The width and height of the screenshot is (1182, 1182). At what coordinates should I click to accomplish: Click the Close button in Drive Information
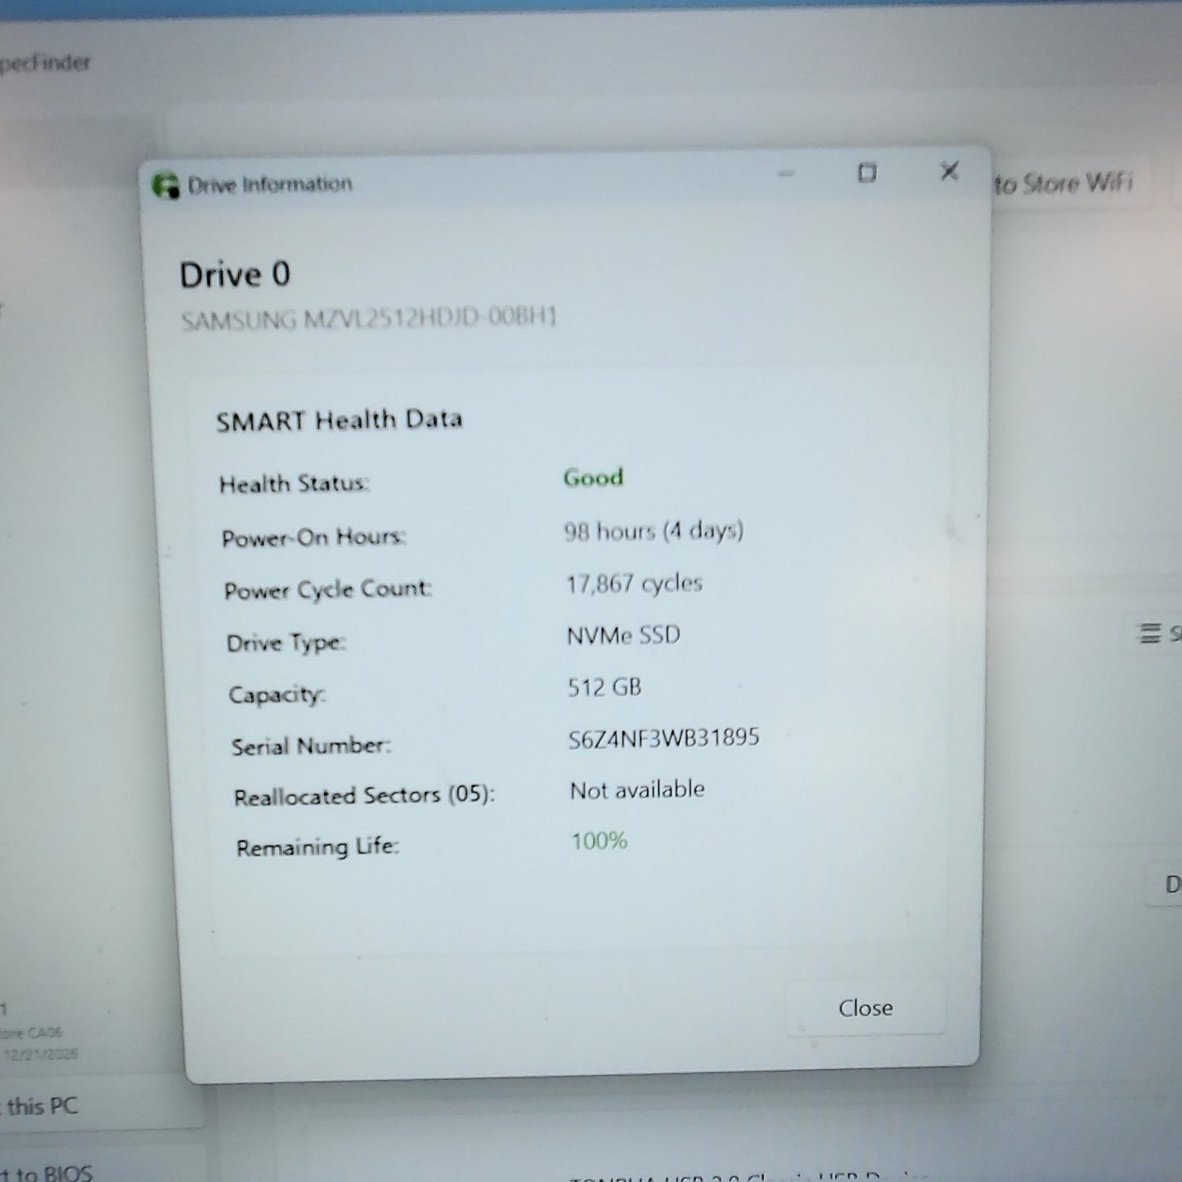(865, 1008)
